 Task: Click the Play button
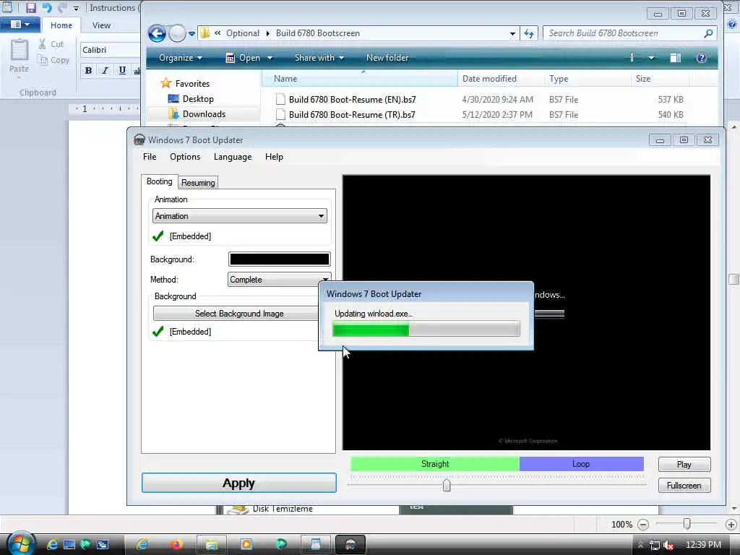[684, 465]
